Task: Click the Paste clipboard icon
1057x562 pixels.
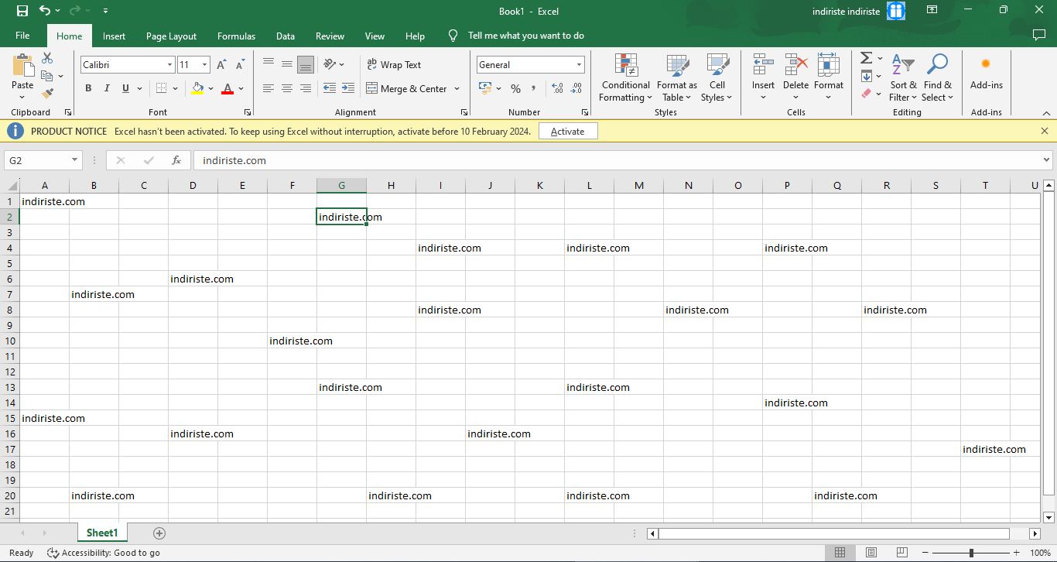Action: pyautogui.click(x=22, y=66)
